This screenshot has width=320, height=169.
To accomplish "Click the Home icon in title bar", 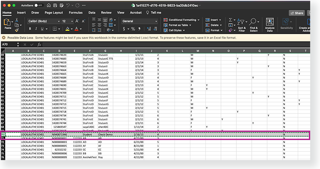I will (49, 5).
